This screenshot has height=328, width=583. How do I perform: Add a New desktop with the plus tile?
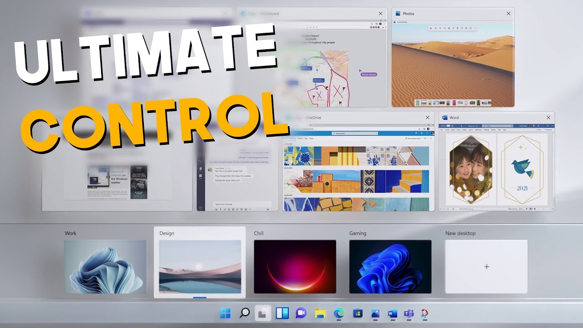tap(486, 266)
